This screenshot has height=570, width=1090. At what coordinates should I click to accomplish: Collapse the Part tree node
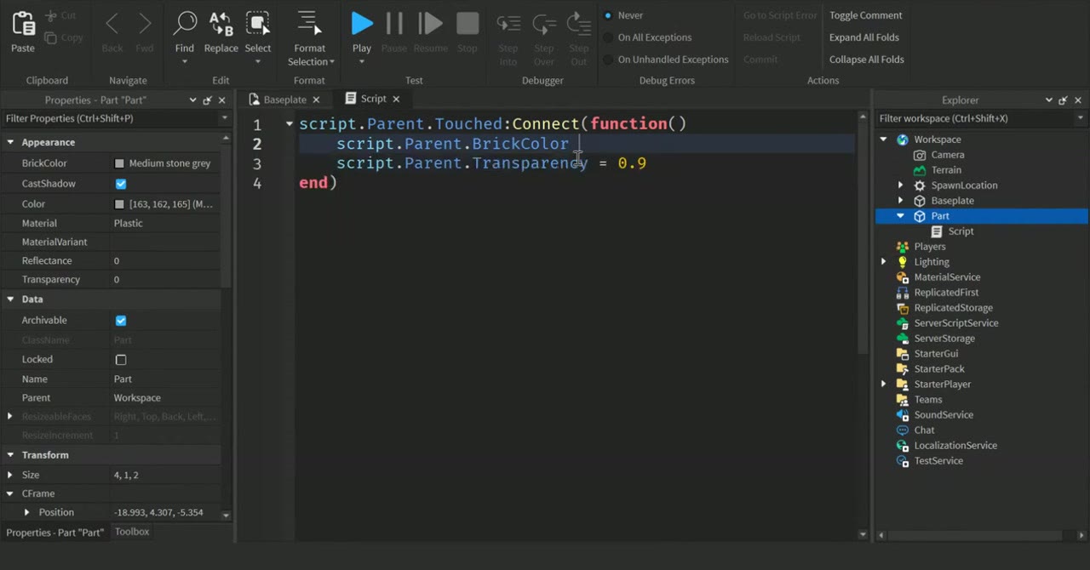pyautogui.click(x=900, y=216)
